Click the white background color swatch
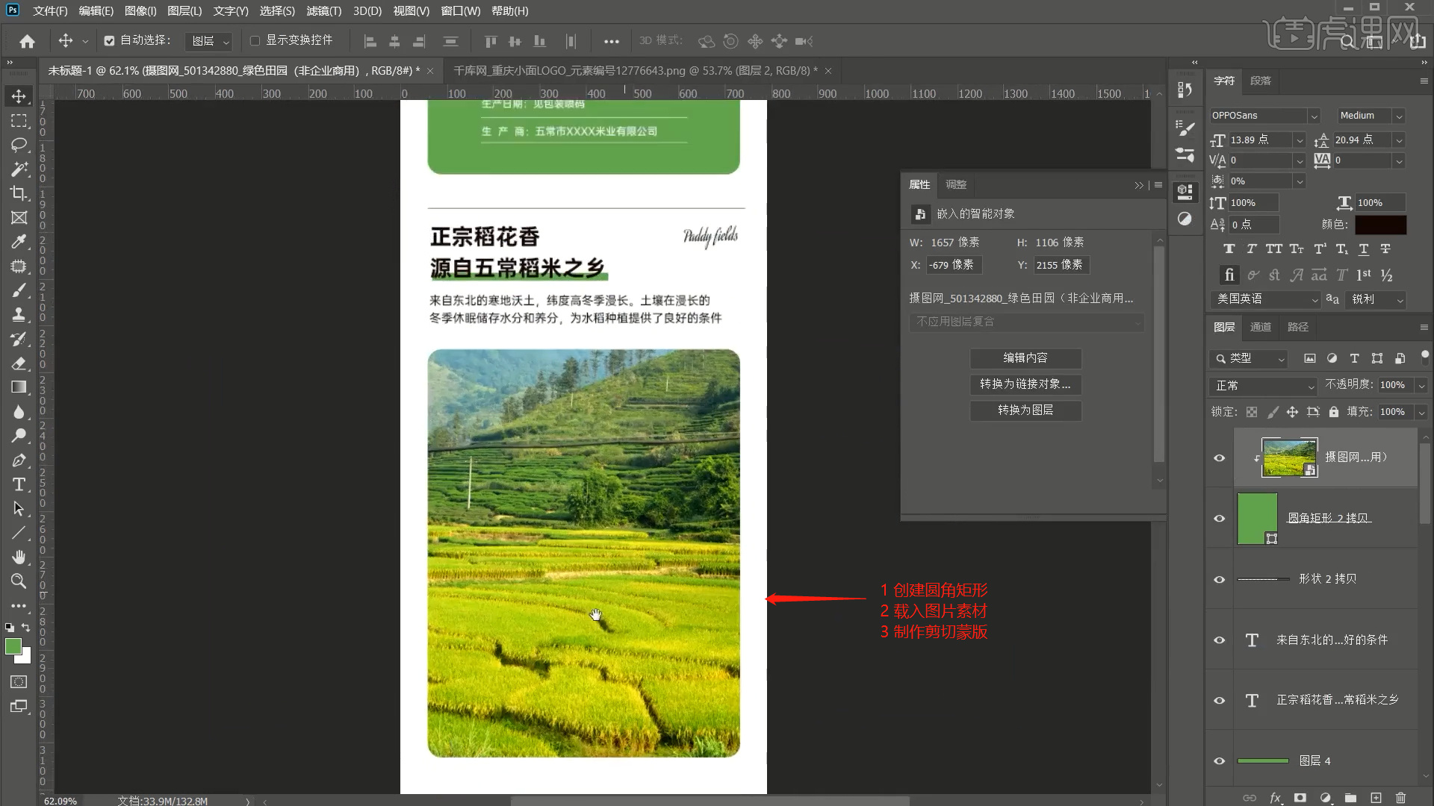Screen dimensions: 1434x806 [x=27, y=658]
